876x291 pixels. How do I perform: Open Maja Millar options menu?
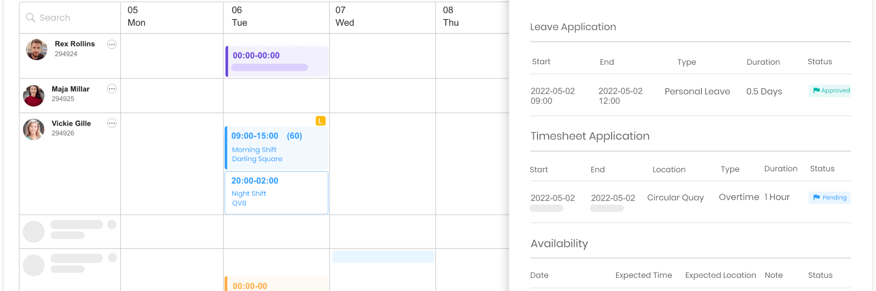[112, 89]
